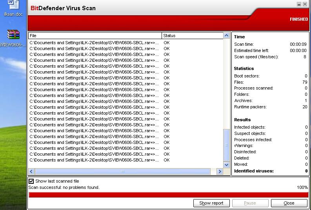Click 'Scan successful: no problems found' text

(64, 187)
